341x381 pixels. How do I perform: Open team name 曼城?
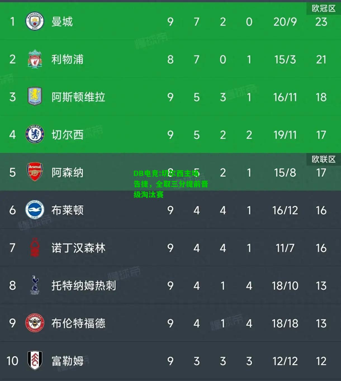[x=62, y=22]
